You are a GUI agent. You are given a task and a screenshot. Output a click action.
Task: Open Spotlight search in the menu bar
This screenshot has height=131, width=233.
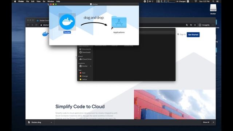tap(213, 1)
